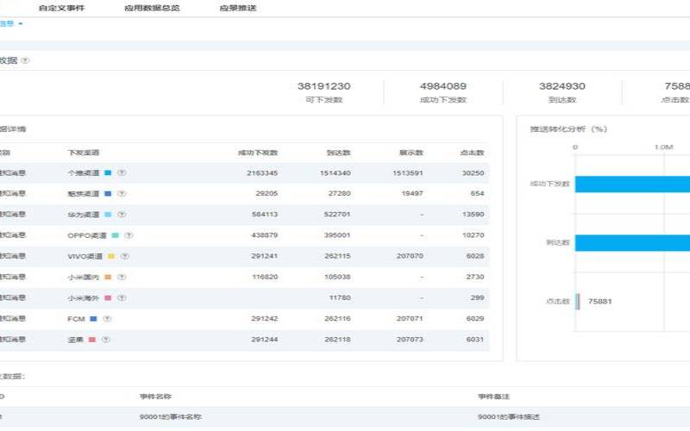This screenshot has height=431, width=690.
Task: Click the help icon beside OPPO渠道
Action: (129, 235)
